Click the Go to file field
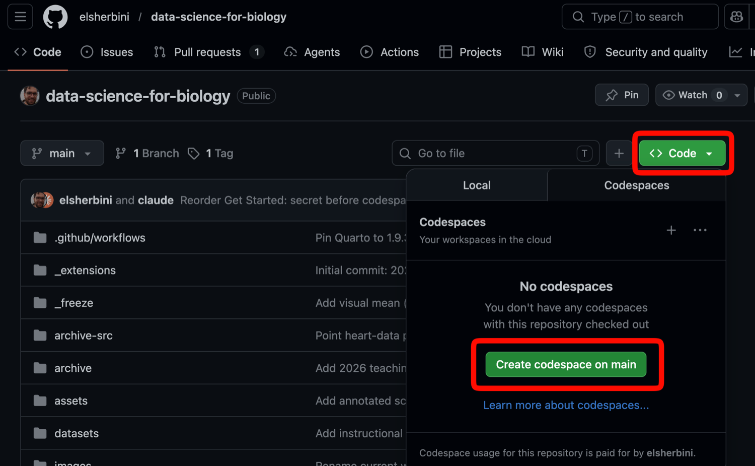755x466 pixels. pyautogui.click(x=495, y=153)
